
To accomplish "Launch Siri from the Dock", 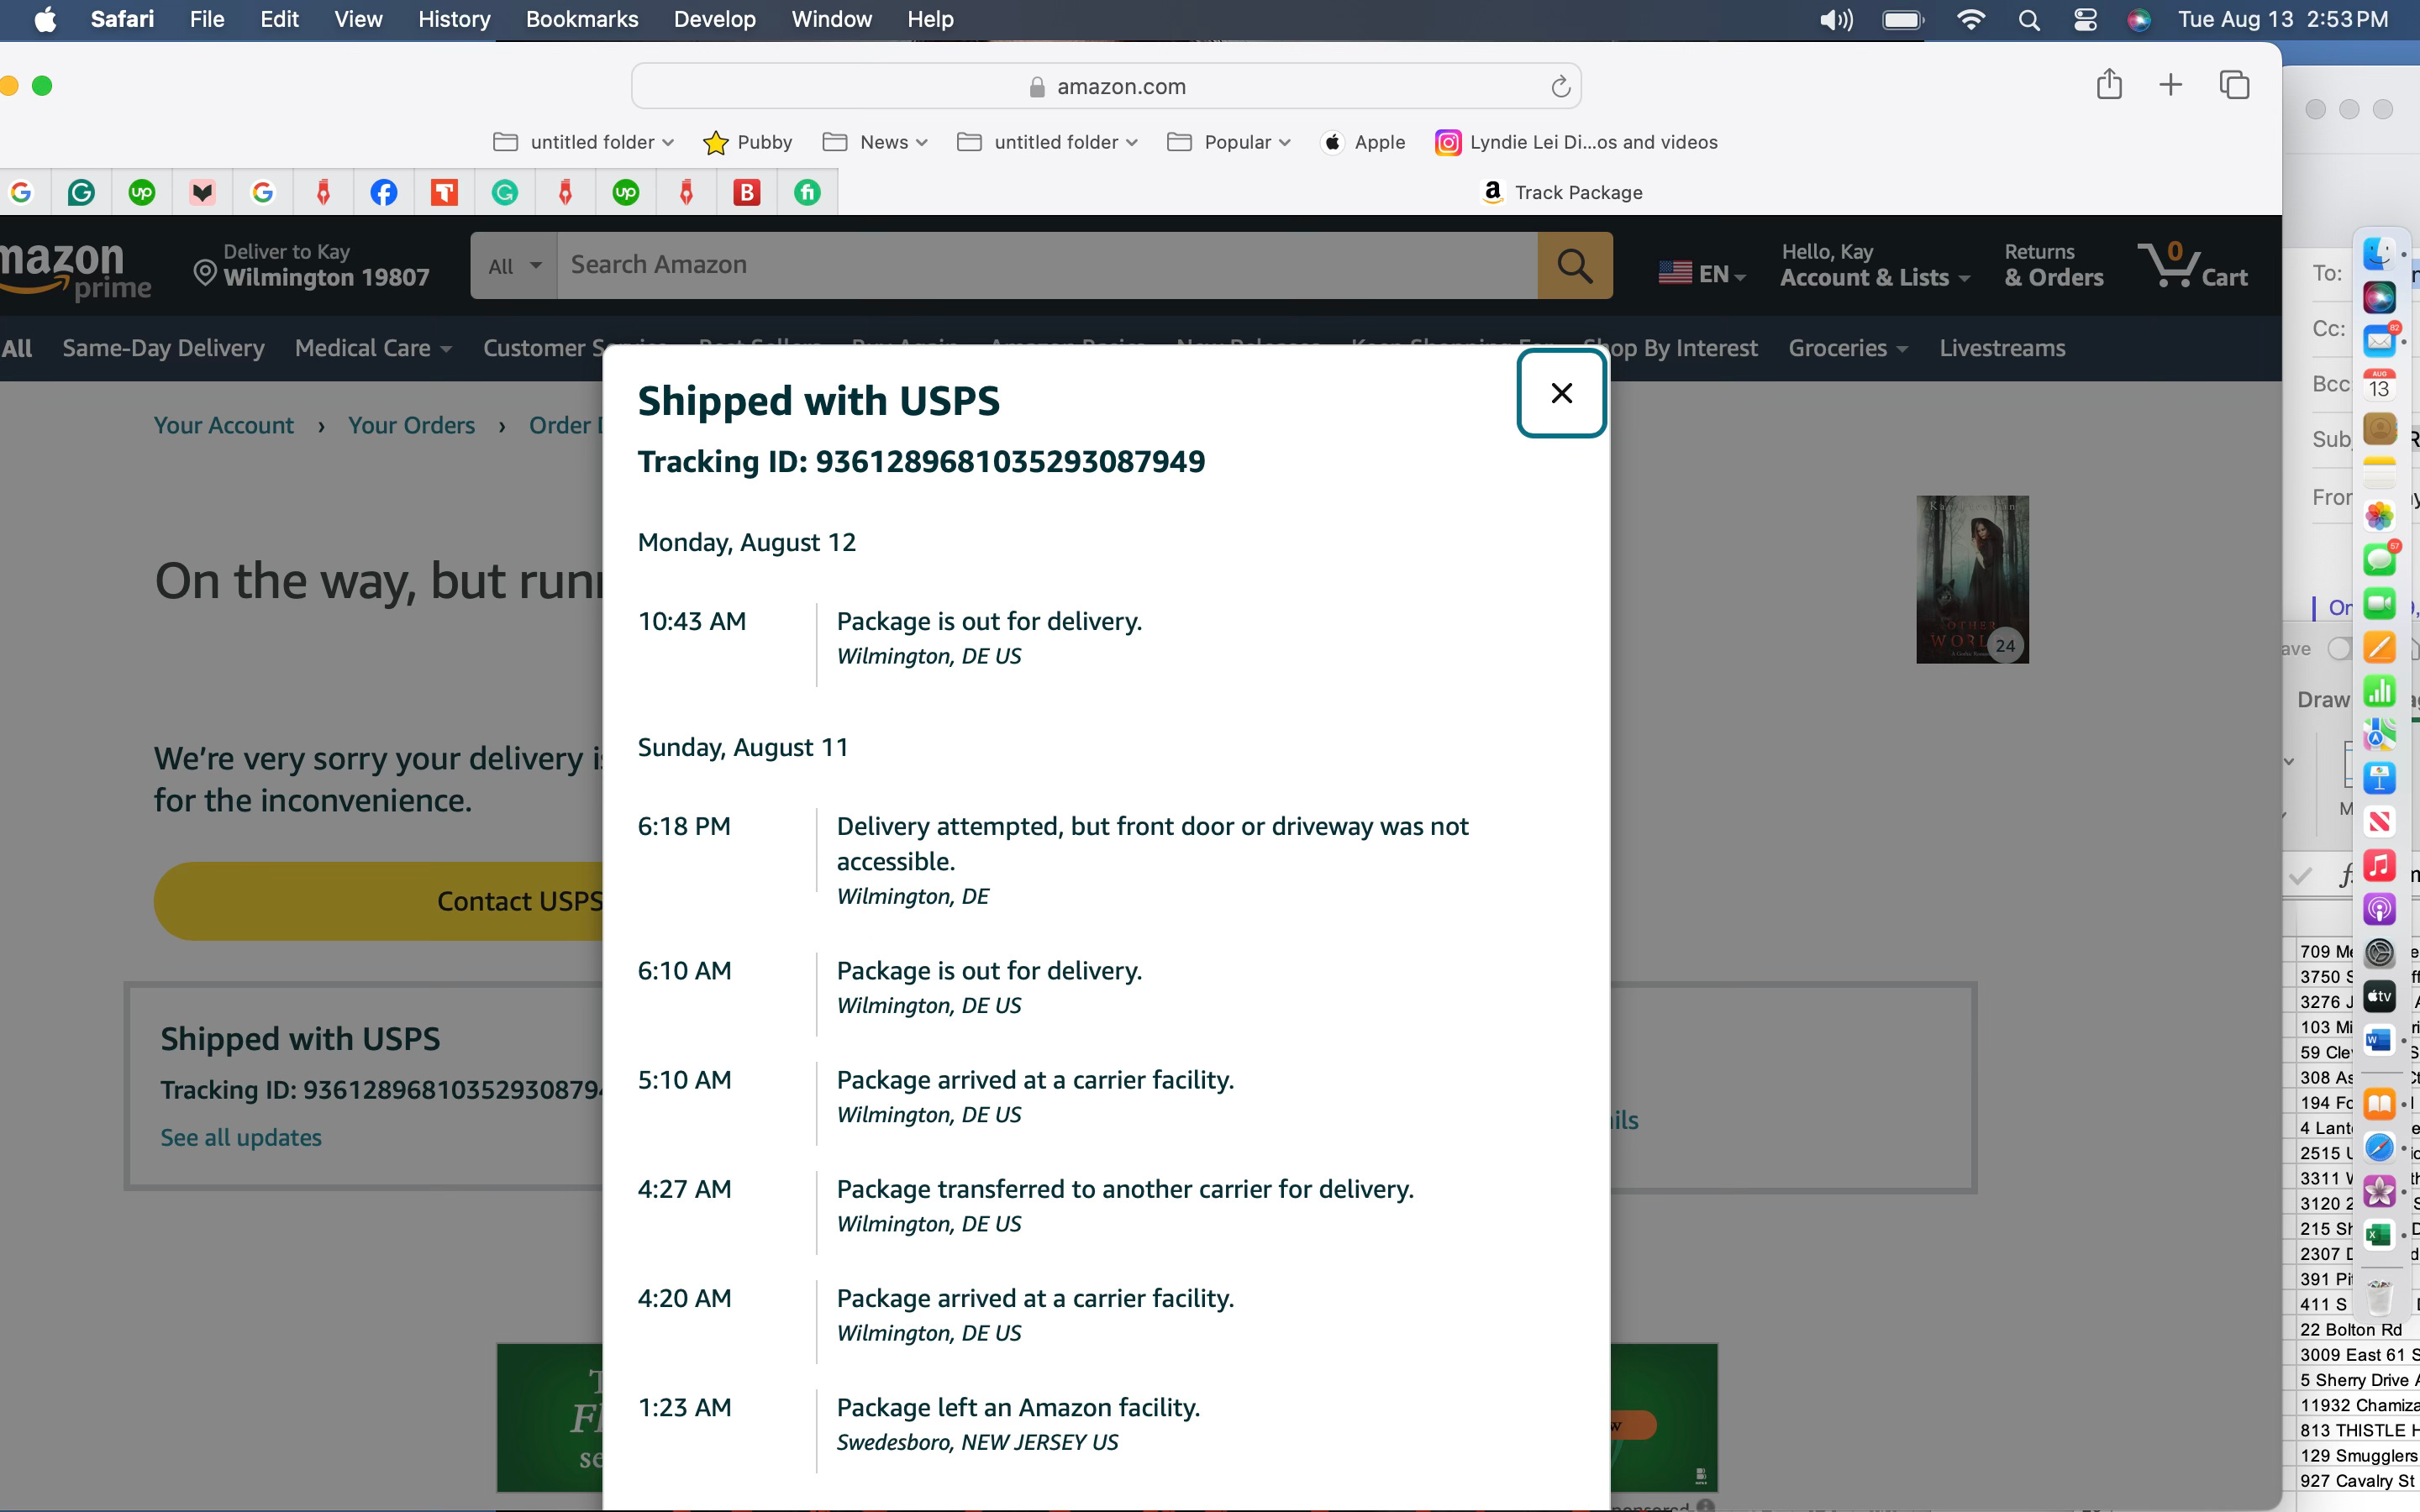I will coord(2379,298).
